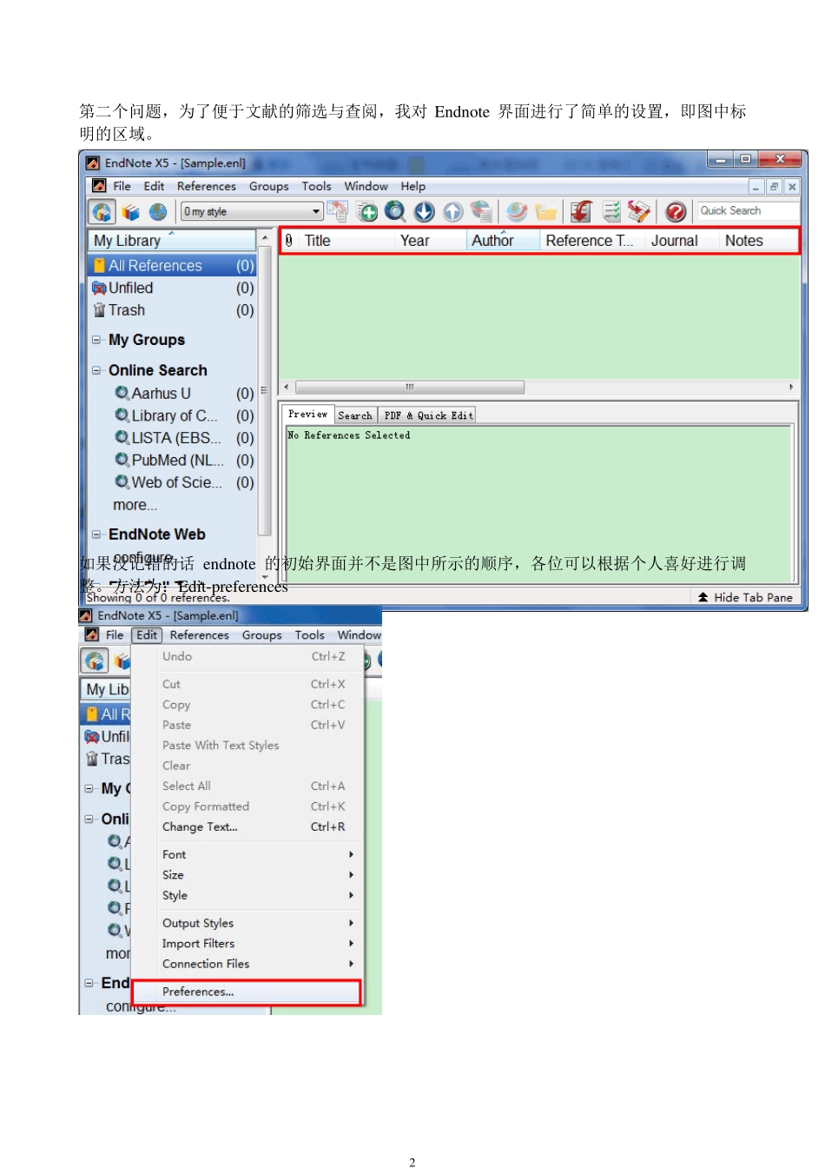Sort by the Notes column header
This screenshot has height=1168, width=825.
pyautogui.click(x=758, y=241)
